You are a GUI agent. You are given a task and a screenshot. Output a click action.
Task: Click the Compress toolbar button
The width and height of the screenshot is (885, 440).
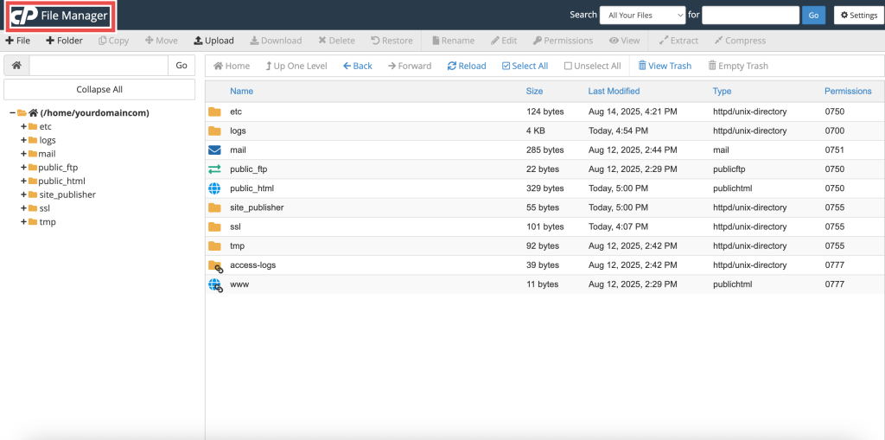coord(740,41)
